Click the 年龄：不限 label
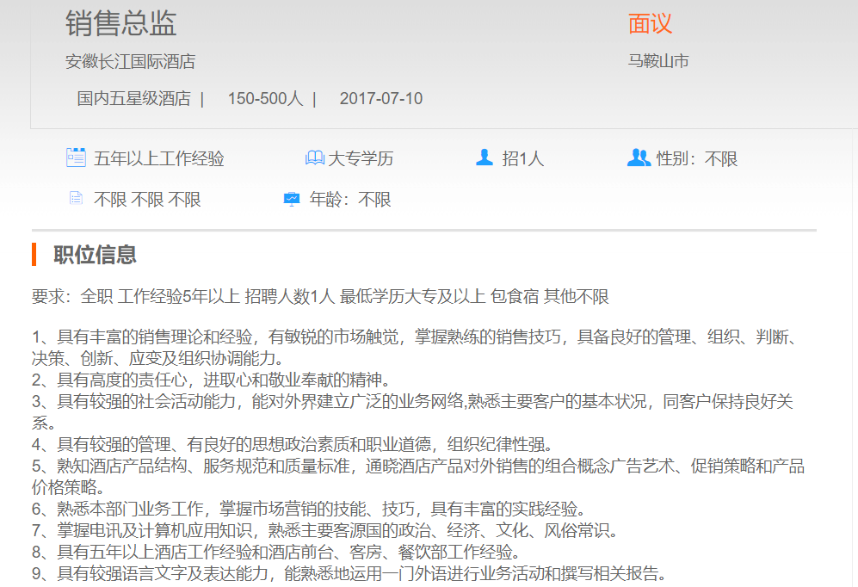Screen dimensions: 858x587 pos(350,200)
